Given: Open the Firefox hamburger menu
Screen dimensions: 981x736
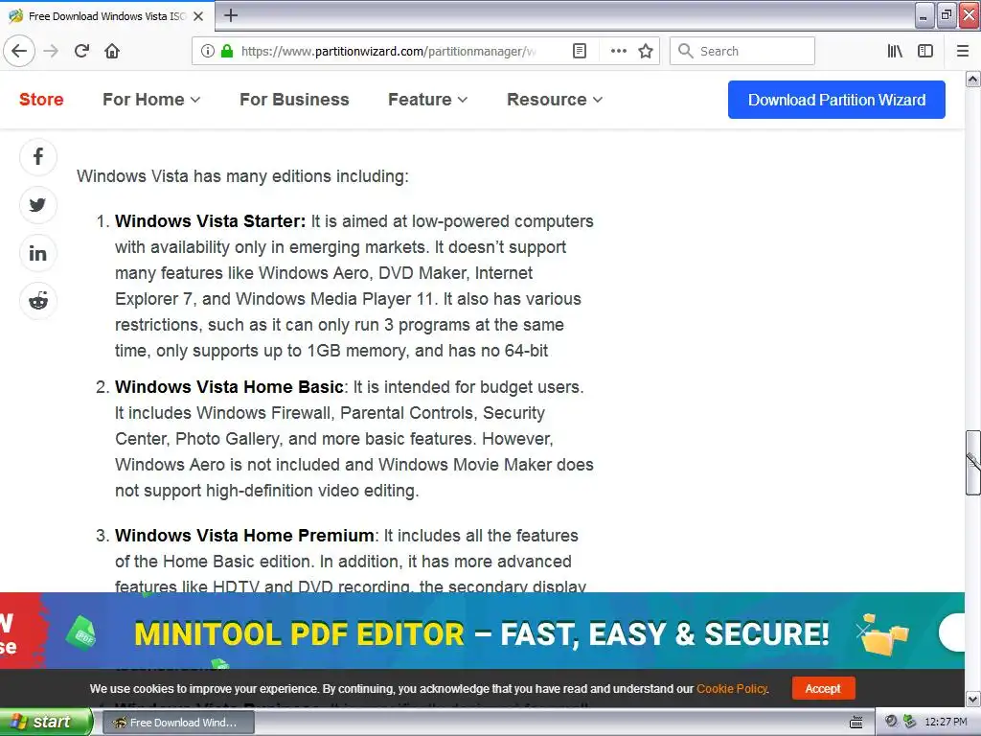Looking at the screenshot, I should [x=963, y=51].
